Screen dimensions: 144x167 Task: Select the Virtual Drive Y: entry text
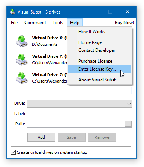[49, 56]
